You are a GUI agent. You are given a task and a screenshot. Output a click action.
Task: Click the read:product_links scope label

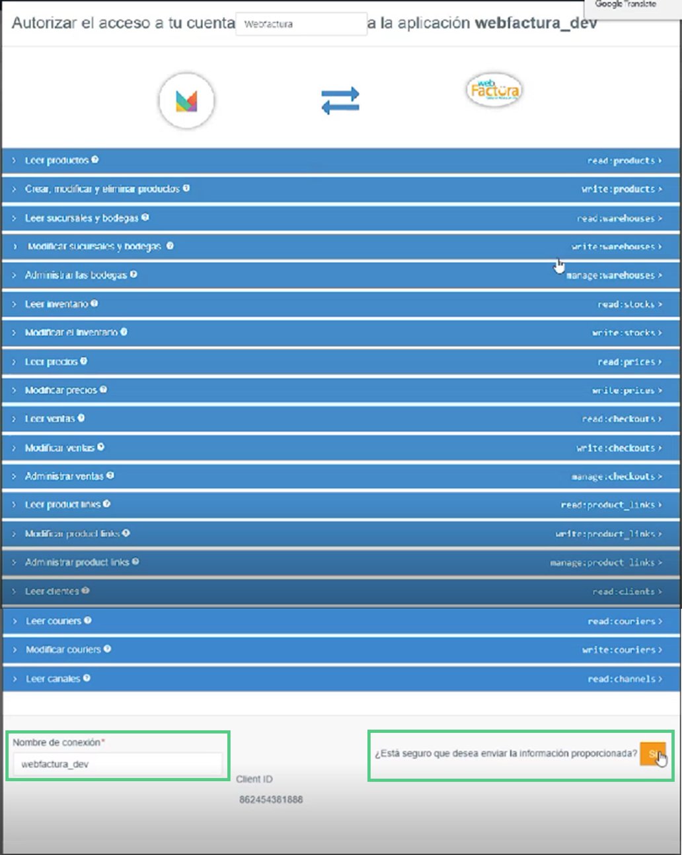point(608,504)
